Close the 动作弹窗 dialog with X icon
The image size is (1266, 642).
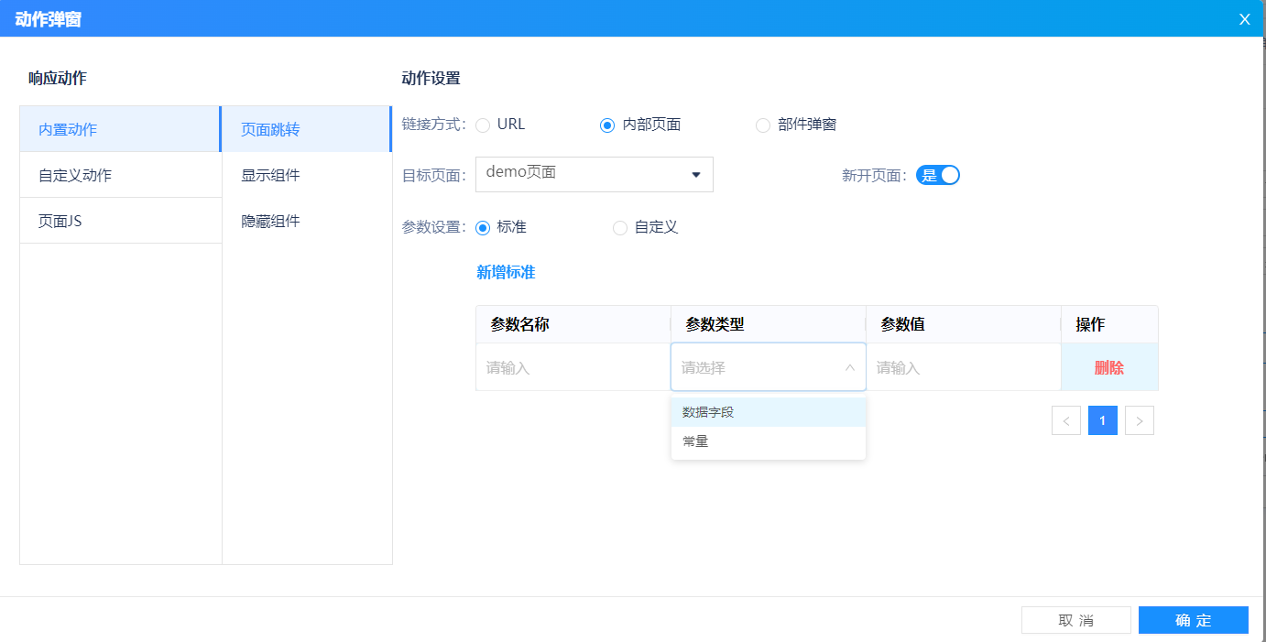pyautogui.click(x=1244, y=19)
